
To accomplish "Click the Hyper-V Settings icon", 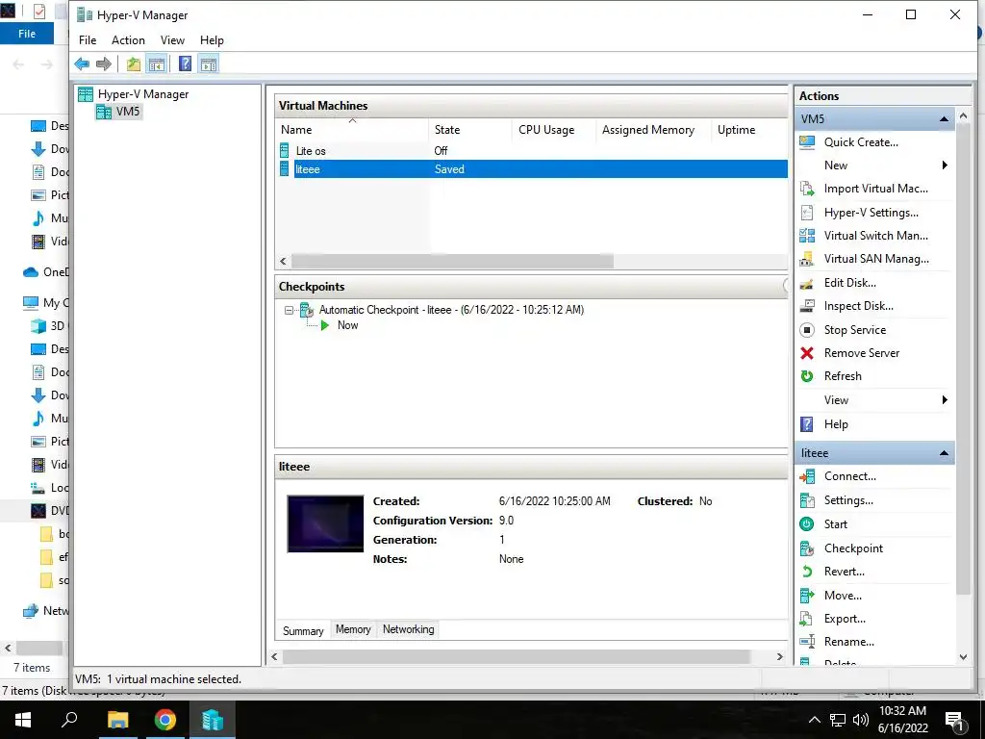I will [807, 213].
